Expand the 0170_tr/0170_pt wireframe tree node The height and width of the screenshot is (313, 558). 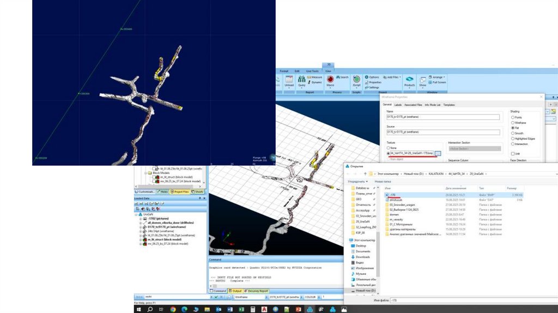(140, 227)
